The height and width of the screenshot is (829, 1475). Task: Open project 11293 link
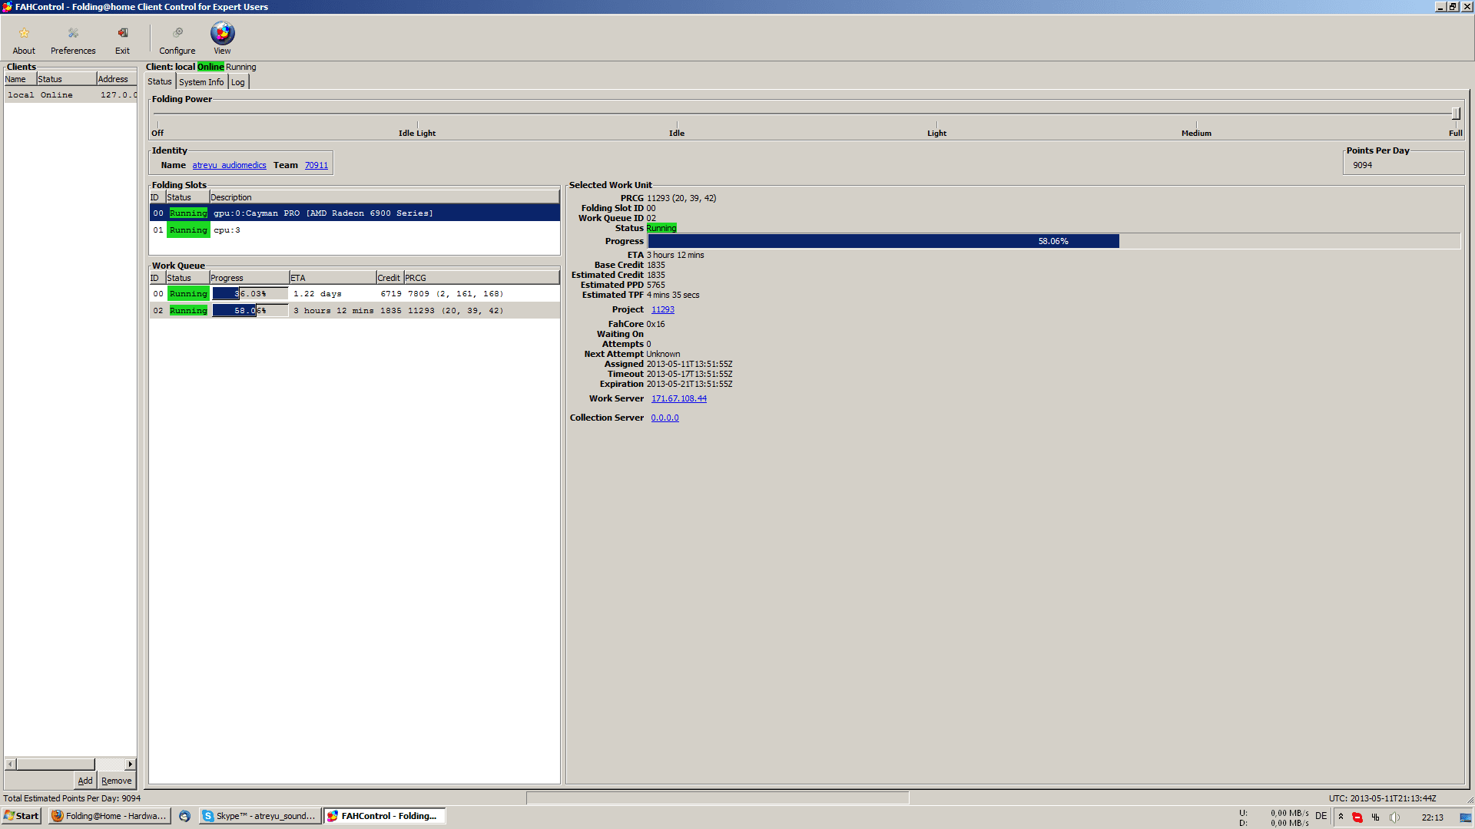tap(662, 309)
